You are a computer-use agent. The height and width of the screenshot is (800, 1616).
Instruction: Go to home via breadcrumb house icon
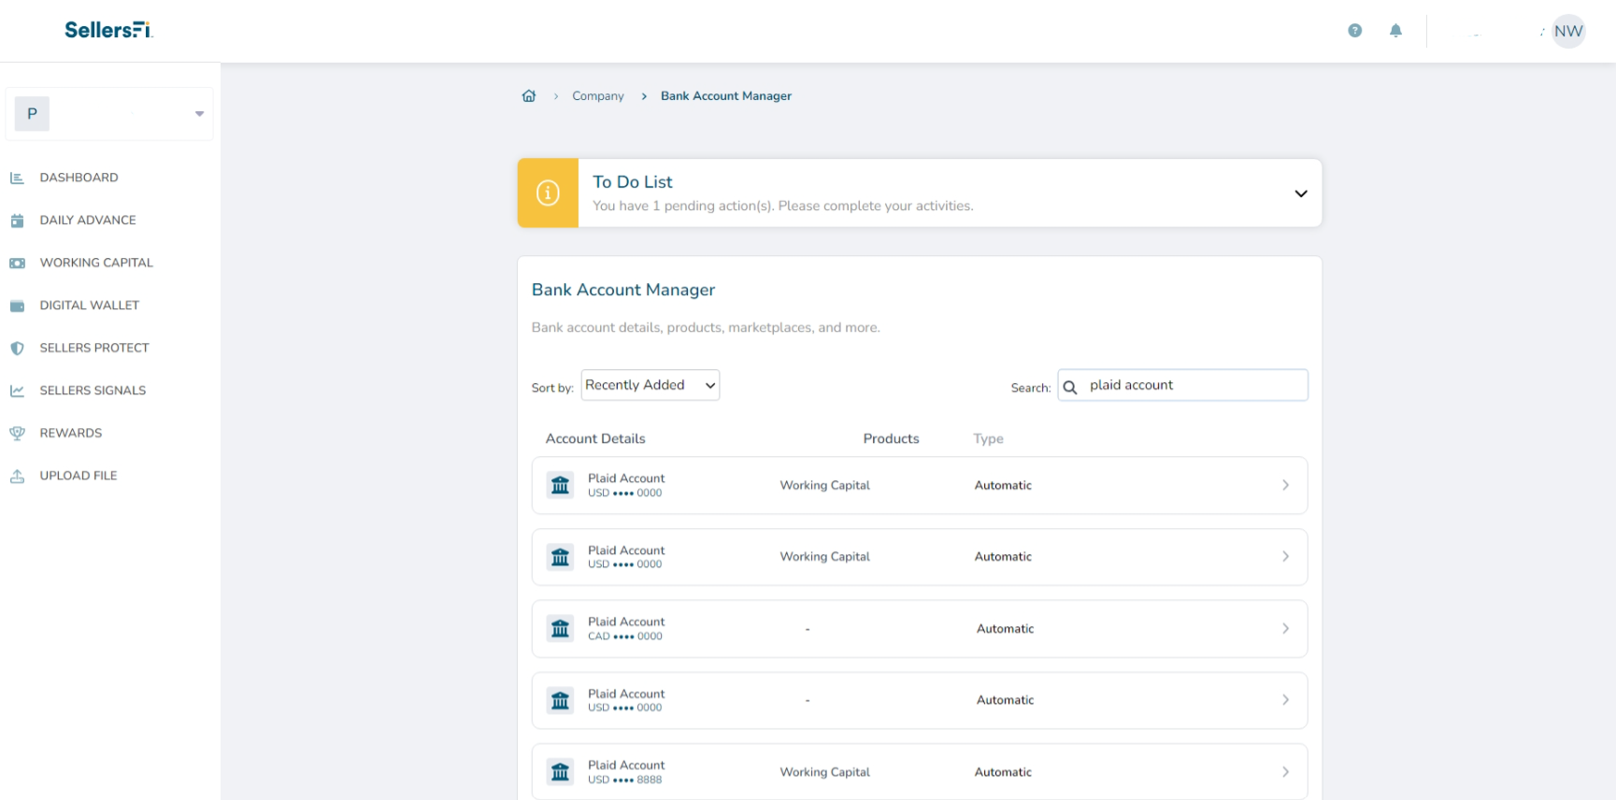coord(529,95)
